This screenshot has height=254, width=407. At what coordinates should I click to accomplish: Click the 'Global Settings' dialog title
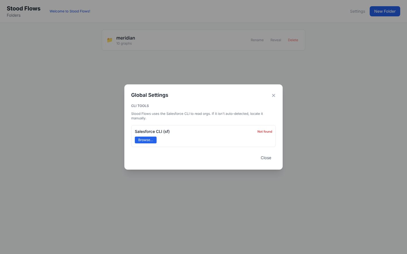pos(150,95)
